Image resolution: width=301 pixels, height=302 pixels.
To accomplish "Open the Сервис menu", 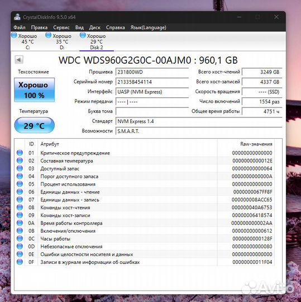I will click(x=61, y=27).
